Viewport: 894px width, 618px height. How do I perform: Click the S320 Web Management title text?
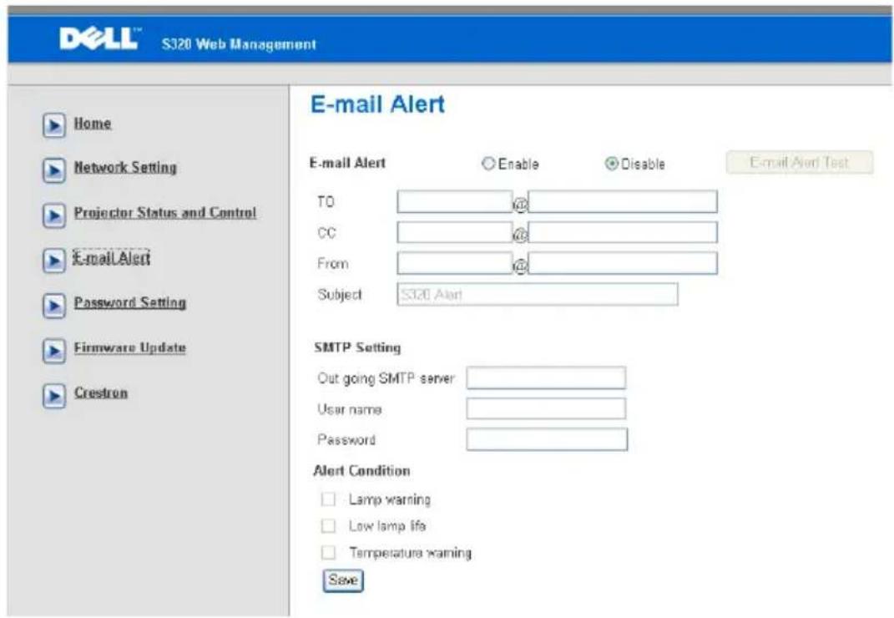(x=239, y=44)
